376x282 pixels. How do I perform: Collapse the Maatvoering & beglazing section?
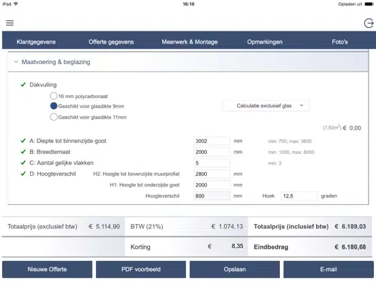click(16, 62)
